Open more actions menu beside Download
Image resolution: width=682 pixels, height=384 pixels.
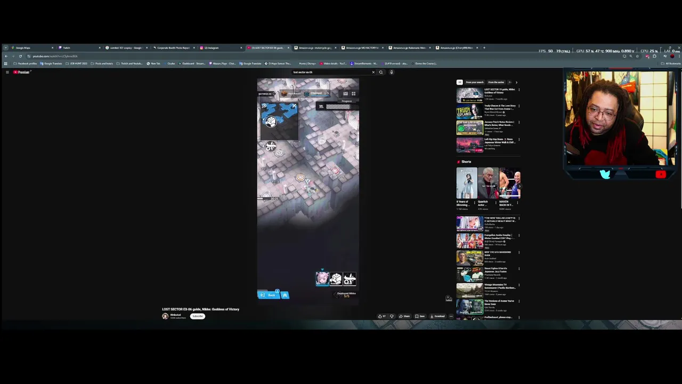coord(451,316)
